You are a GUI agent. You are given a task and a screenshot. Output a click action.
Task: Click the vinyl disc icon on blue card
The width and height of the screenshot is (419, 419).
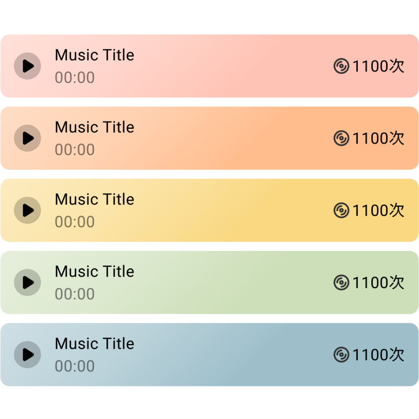[341, 355]
